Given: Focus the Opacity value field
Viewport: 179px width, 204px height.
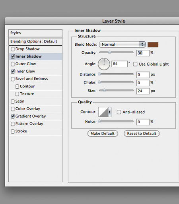Looking at the screenshot, I should click(x=143, y=53).
